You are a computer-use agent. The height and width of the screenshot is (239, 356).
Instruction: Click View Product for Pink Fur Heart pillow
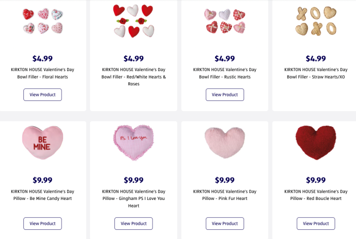(x=225, y=223)
